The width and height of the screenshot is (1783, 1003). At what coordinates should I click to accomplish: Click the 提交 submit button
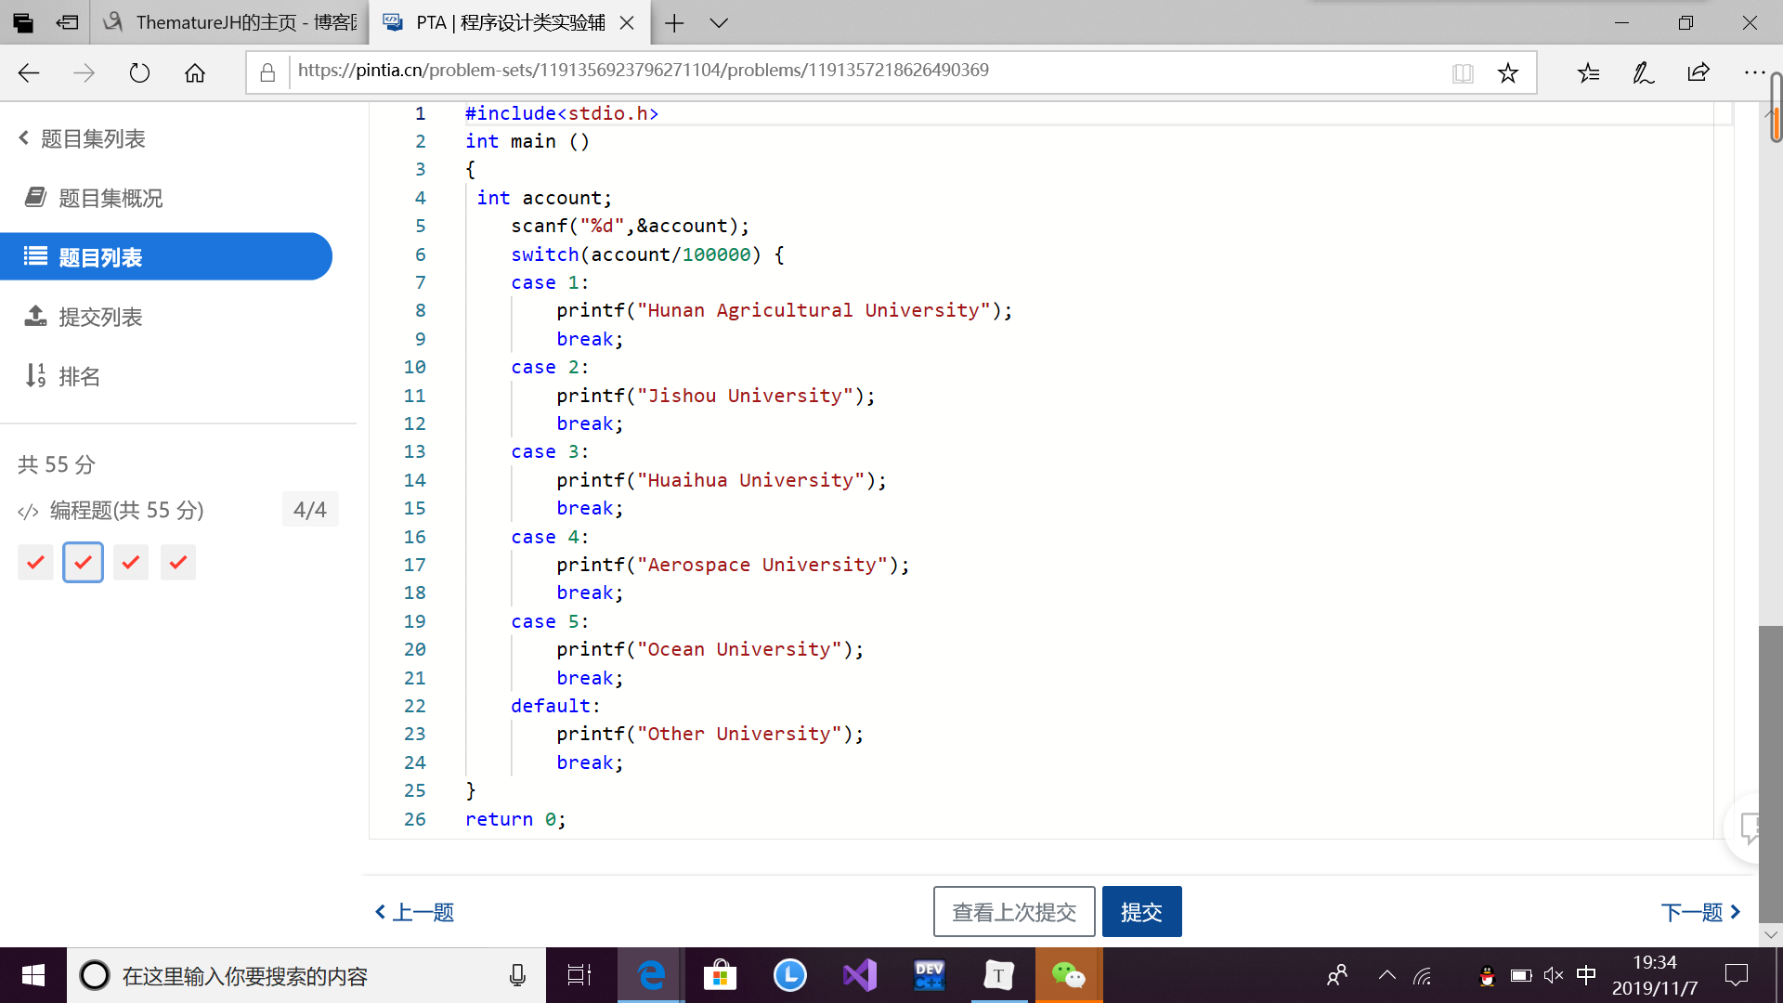pyautogui.click(x=1141, y=912)
